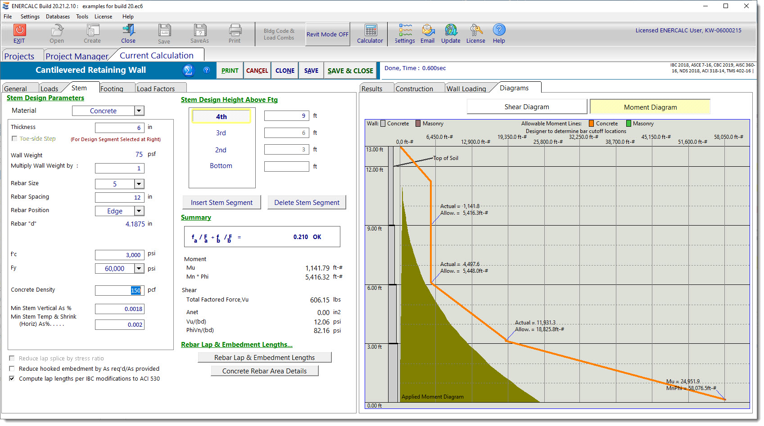
Task: Open the Databases menu
Action: pyautogui.click(x=58, y=17)
